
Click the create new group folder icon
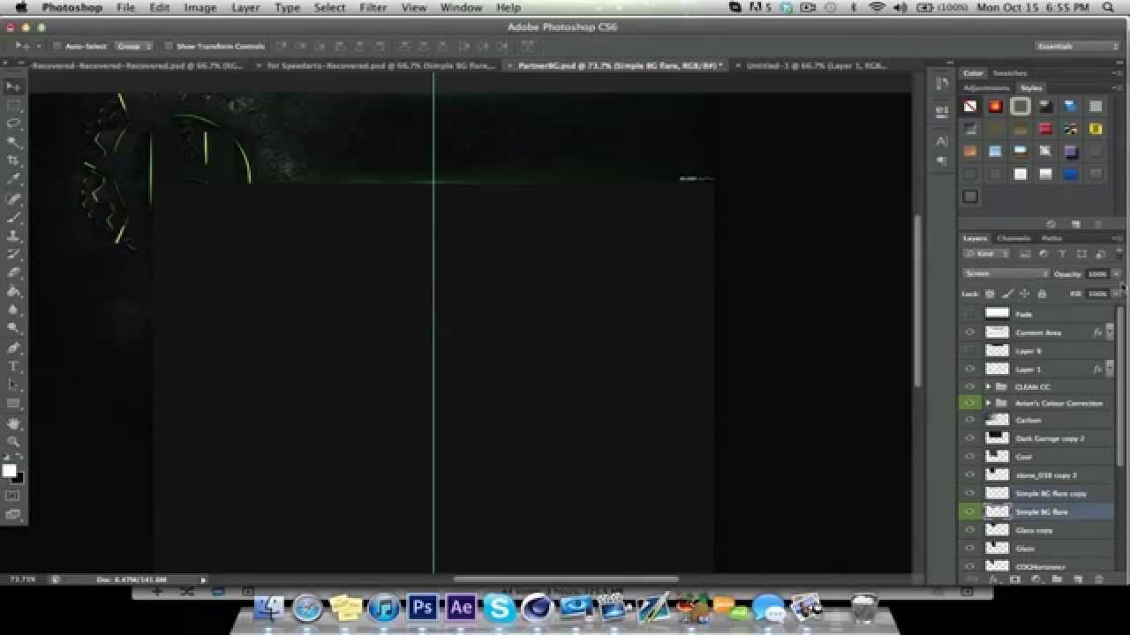1057,579
